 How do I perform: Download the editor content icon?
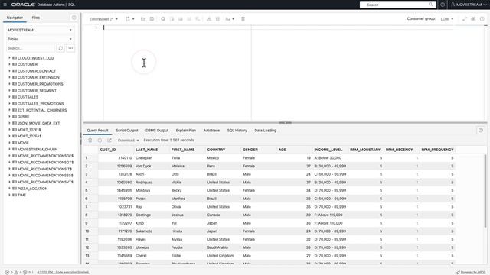tap(209, 19)
